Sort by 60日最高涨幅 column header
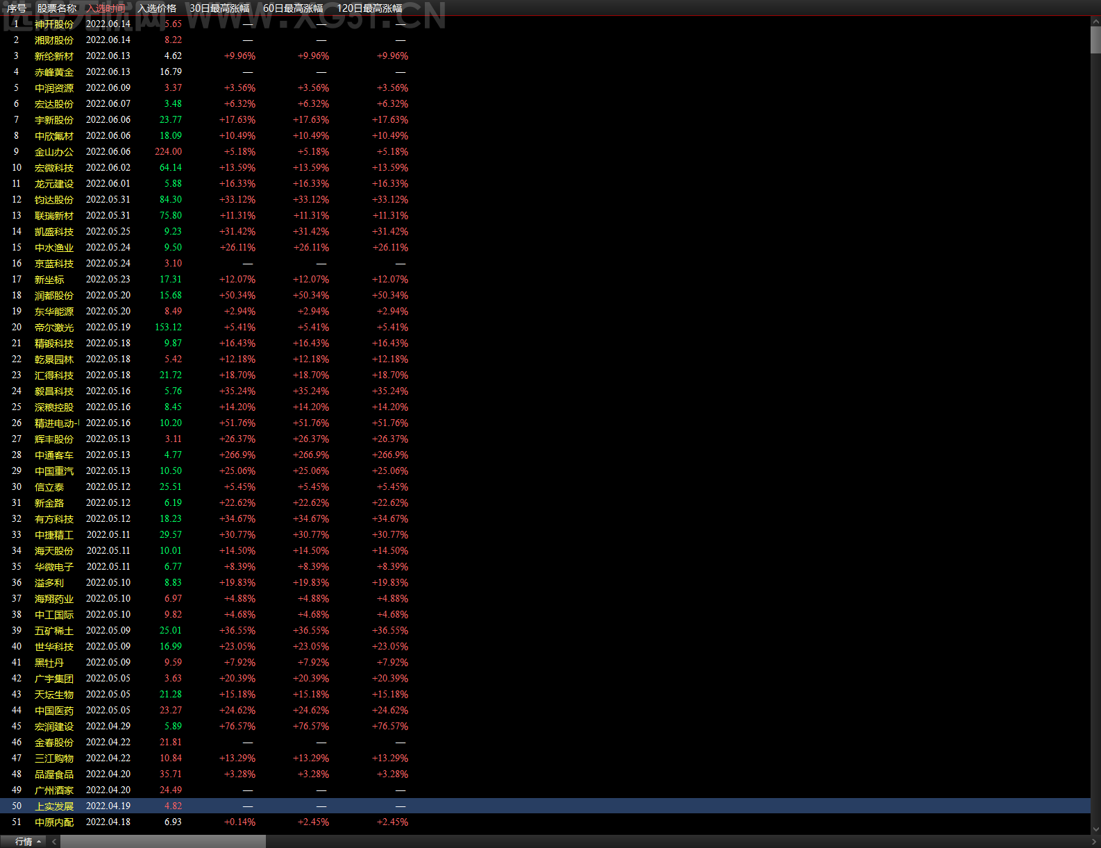 coord(293,8)
